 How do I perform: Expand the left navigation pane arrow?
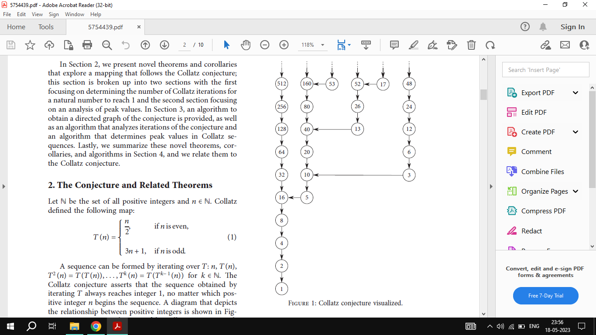coord(4,186)
